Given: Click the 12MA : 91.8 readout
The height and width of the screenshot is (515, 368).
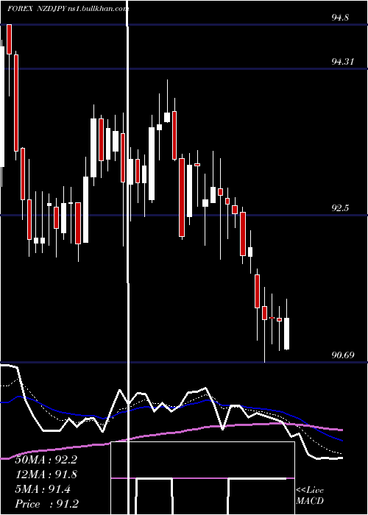Looking at the screenshot, I should [46, 475].
